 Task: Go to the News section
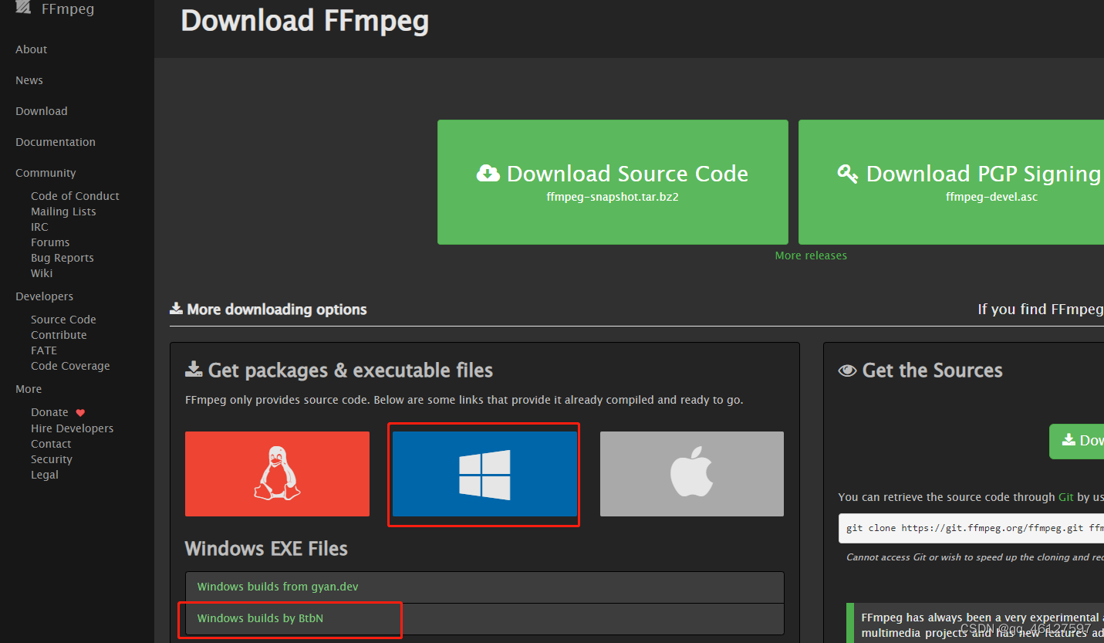tap(29, 80)
